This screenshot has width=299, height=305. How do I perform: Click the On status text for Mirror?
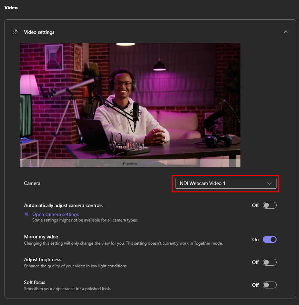click(x=255, y=239)
